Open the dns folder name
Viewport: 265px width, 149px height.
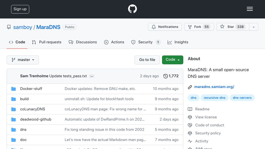pyautogui.click(x=23, y=130)
